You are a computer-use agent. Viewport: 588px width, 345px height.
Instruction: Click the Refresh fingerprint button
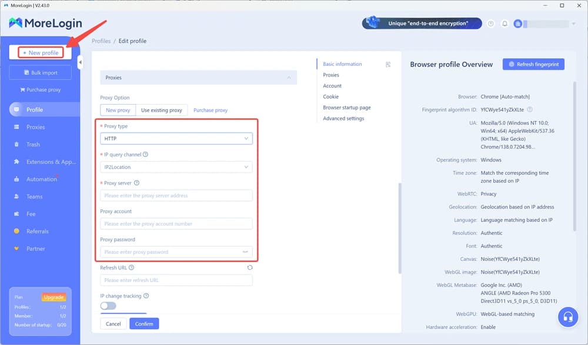[x=533, y=64]
